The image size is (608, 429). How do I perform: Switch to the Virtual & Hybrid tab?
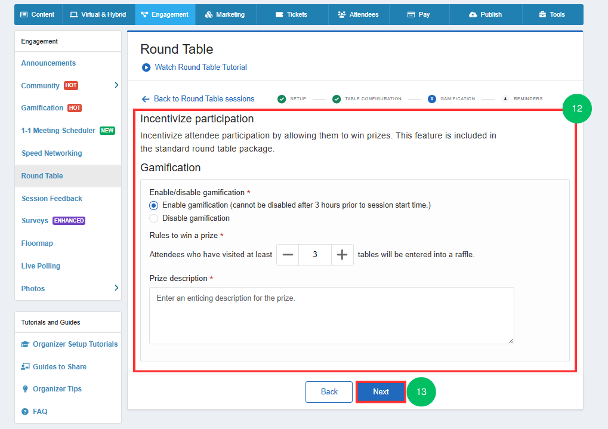(98, 14)
